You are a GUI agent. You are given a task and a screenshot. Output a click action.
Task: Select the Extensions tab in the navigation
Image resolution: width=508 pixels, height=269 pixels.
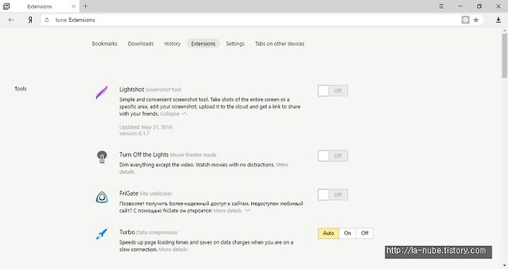click(x=203, y=44)
